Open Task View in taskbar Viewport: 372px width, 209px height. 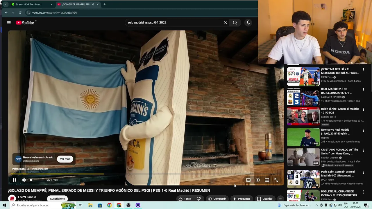(x=81, y=205)
